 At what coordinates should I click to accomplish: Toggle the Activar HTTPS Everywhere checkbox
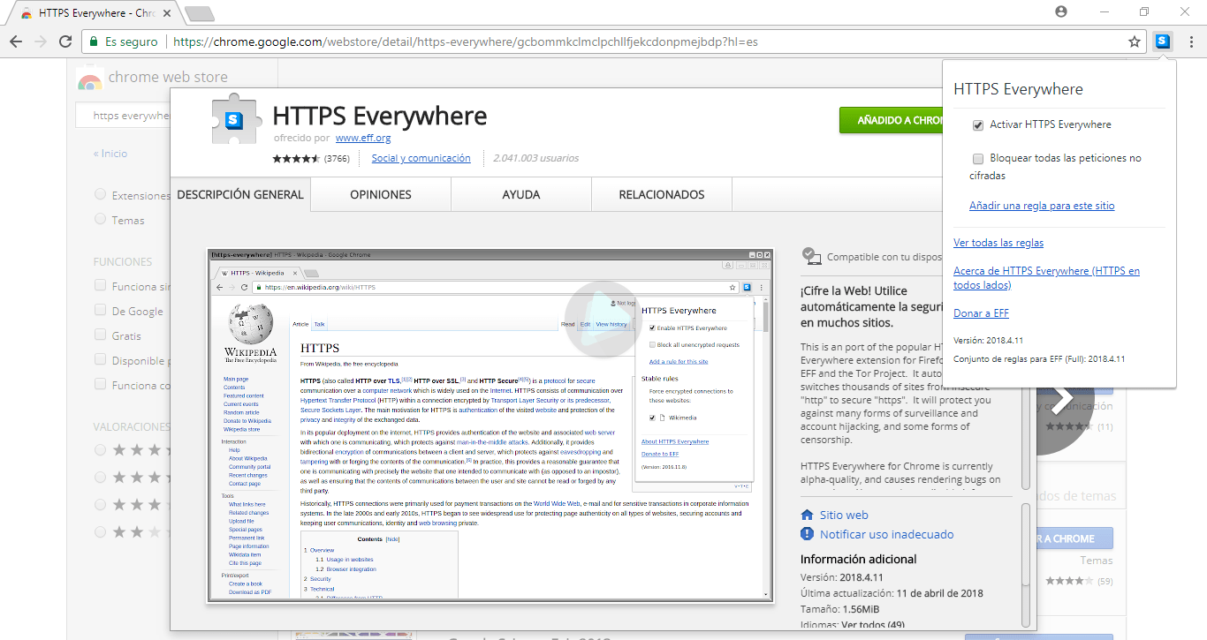pos(978,125)
